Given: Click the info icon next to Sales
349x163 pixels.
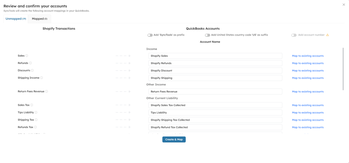Looking at the screenshot, I should (27, 56).
